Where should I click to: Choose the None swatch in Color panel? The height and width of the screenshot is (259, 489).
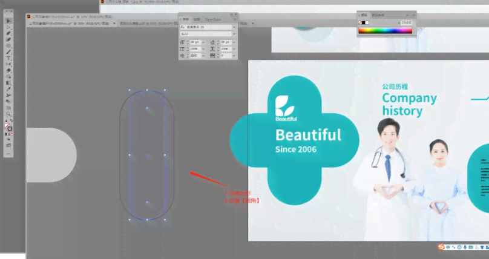[x=360, y=23]
